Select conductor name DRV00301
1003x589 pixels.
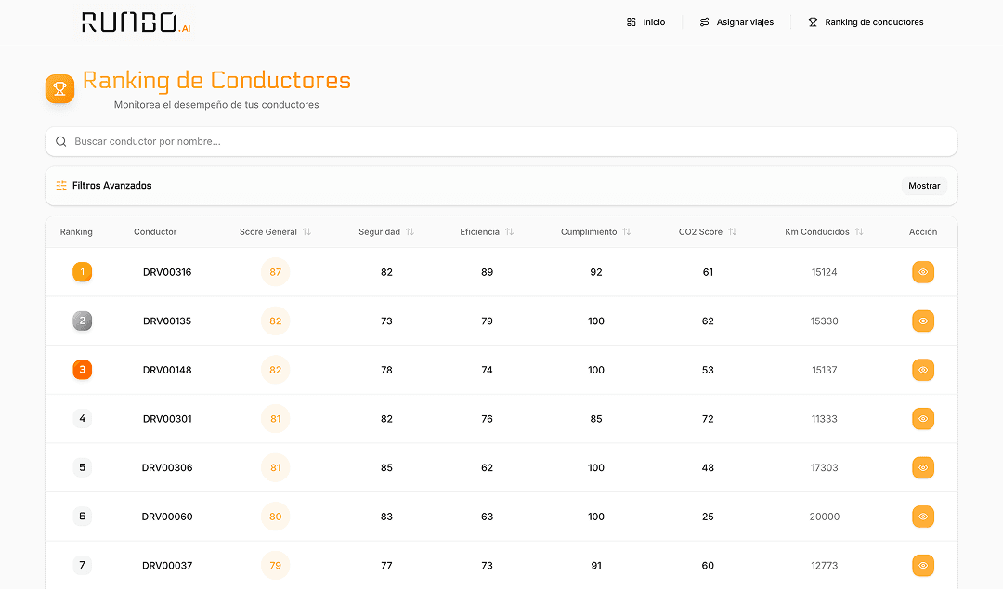(x=167, y=419)
